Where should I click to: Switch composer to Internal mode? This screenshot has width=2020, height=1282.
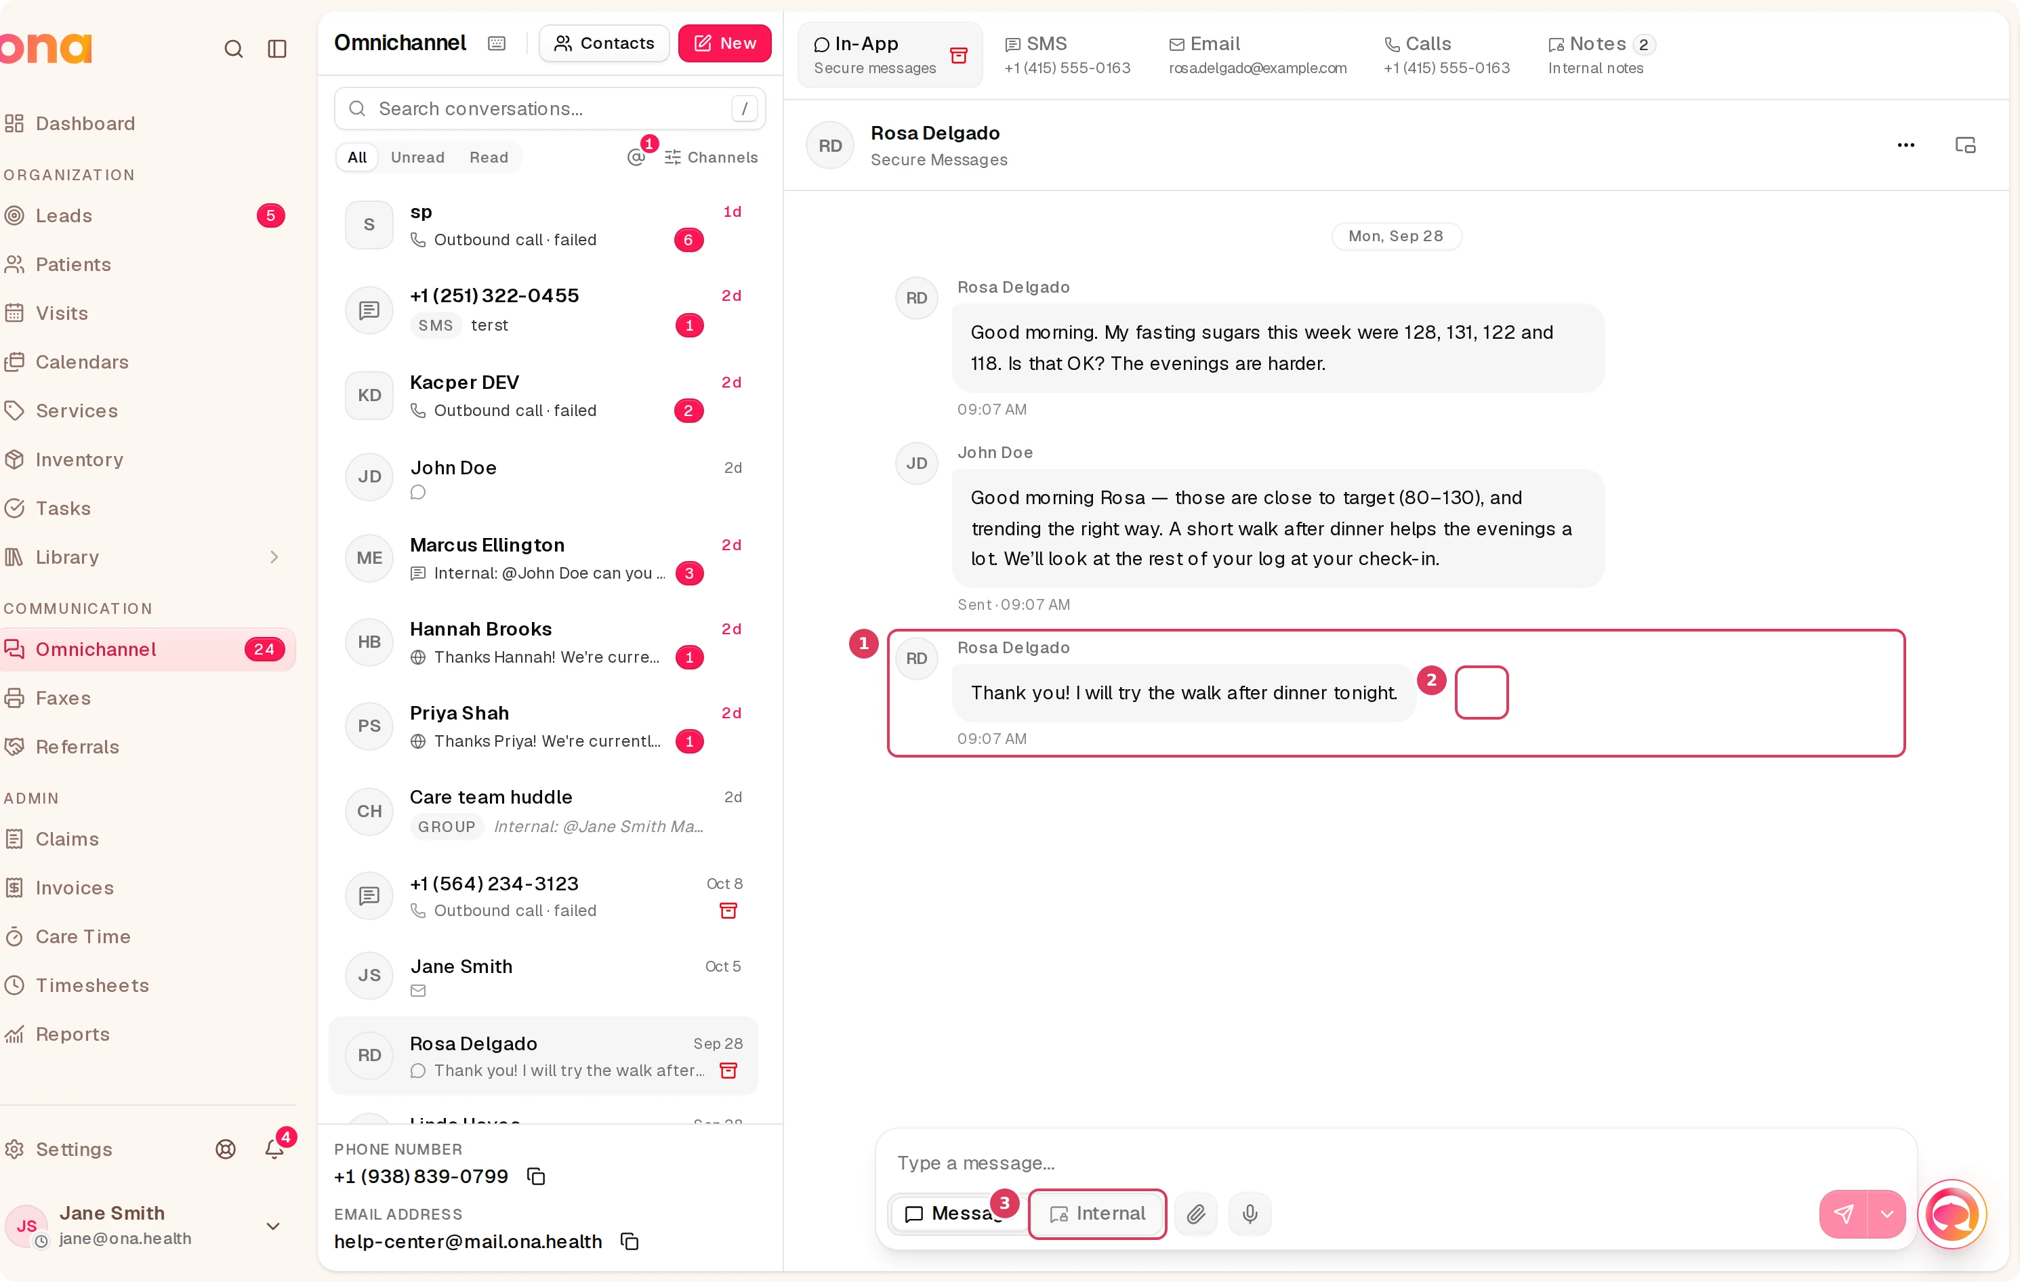(x=1096, y=1213)
